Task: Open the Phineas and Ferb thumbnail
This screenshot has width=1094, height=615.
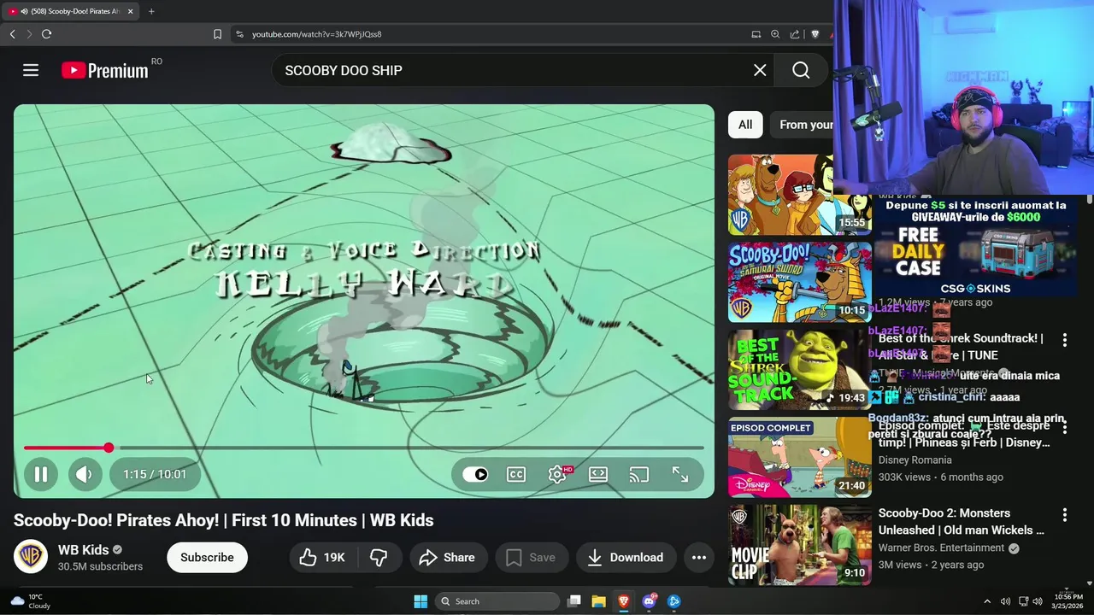Action: pos(799,457)
